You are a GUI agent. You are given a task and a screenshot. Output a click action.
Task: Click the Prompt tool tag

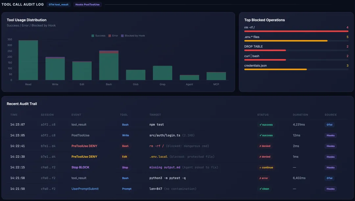tap(127, 189)
